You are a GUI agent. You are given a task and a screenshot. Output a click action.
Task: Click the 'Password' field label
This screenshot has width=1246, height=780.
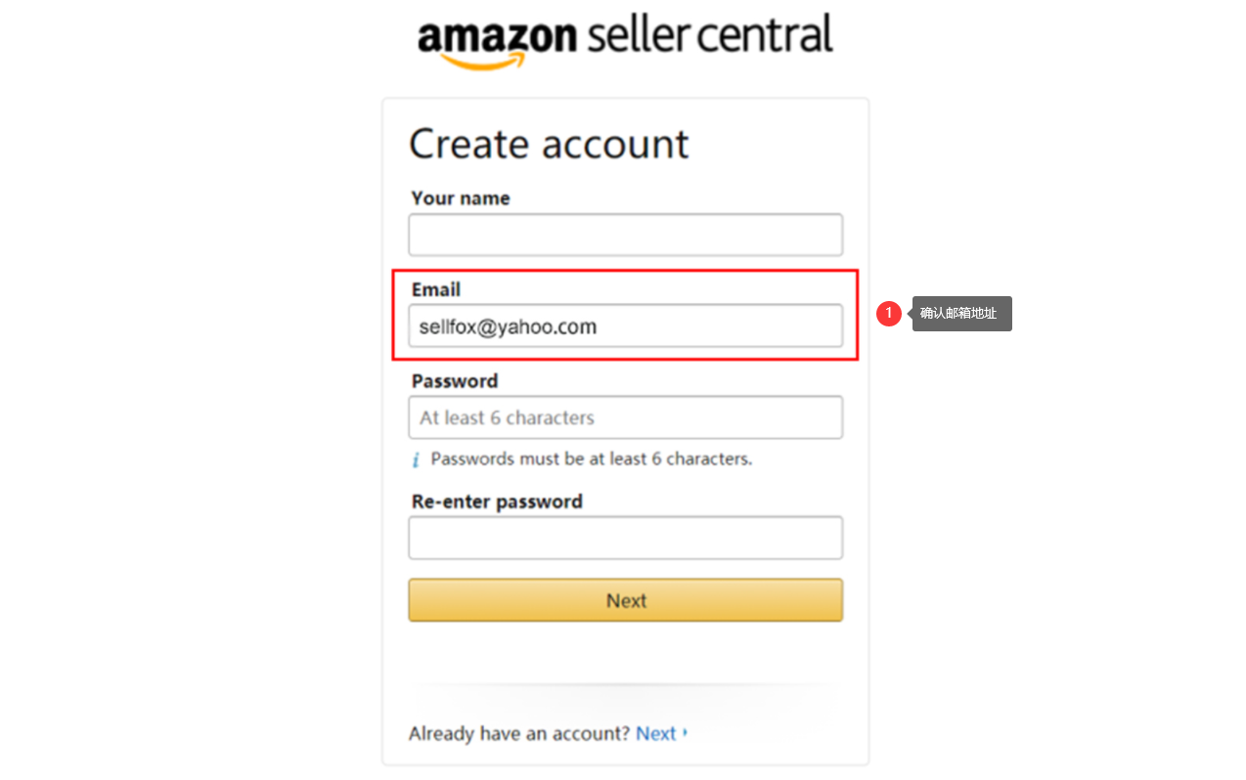tap(455, 381)
